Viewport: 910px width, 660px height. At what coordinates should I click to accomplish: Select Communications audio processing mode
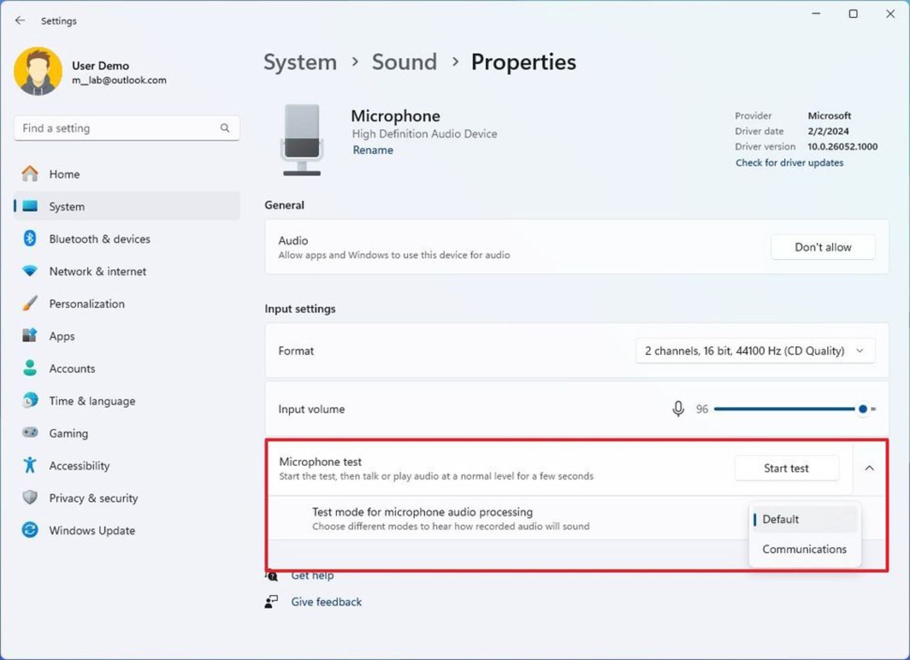coord(804,549)
